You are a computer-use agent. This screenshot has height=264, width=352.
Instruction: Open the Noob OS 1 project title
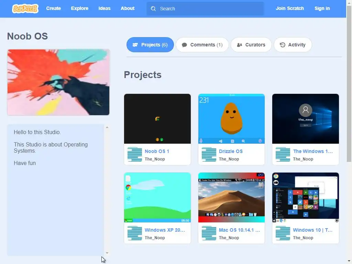click(x=157, y=151)
